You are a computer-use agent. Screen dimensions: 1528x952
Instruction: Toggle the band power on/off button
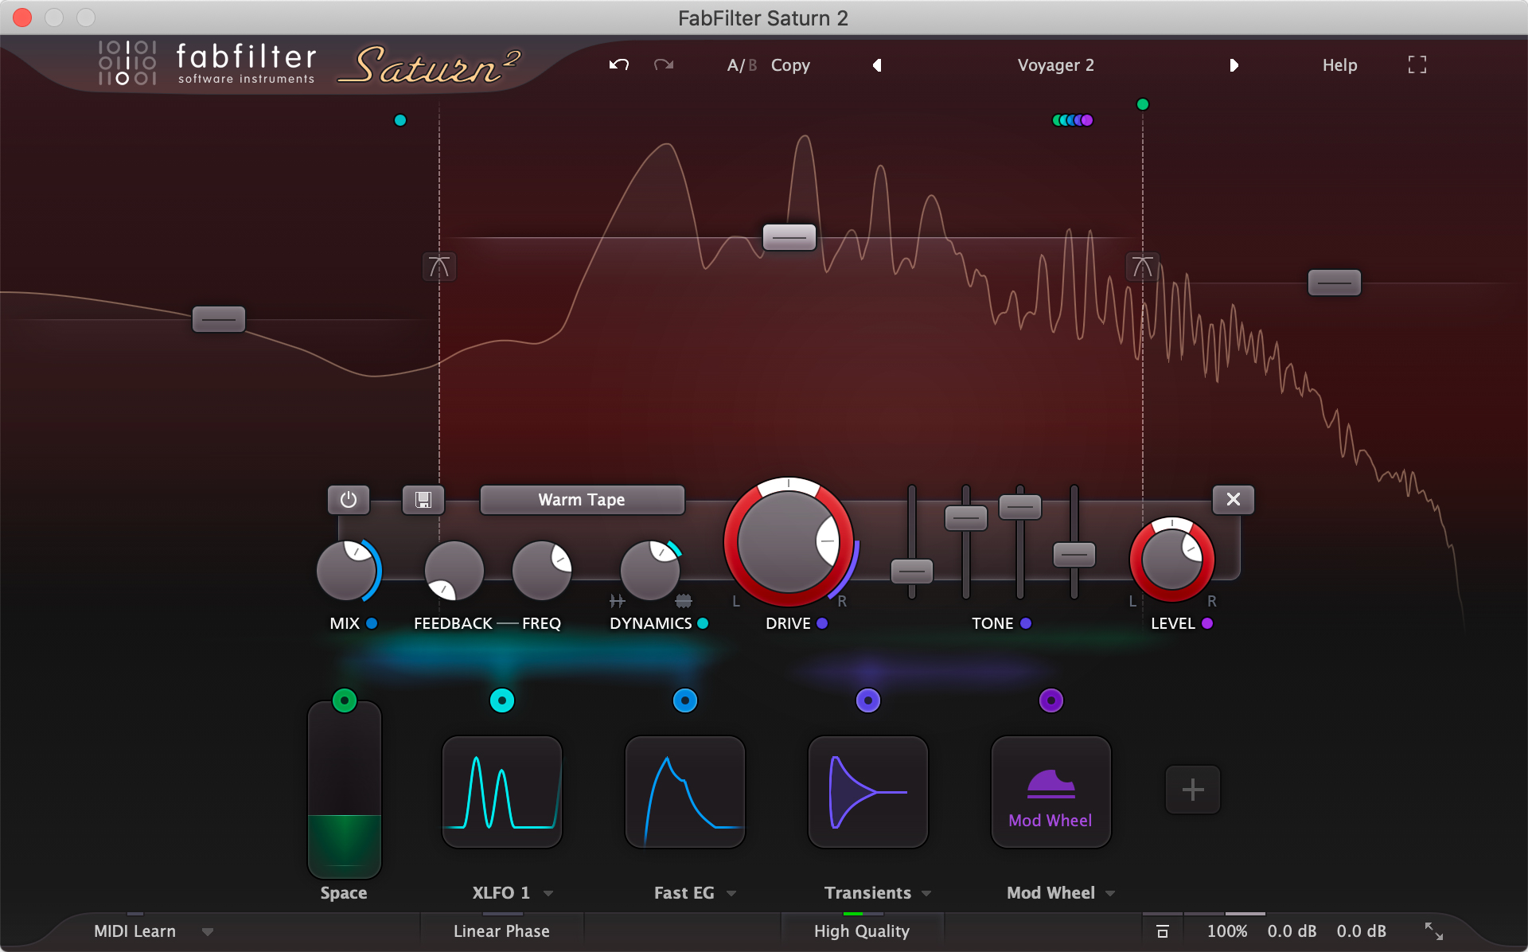[x=348, y=501]
